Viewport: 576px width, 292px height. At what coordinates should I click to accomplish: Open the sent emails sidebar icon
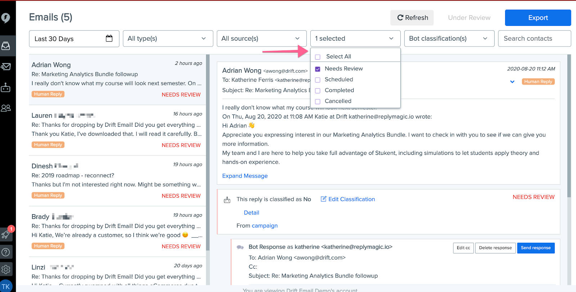pyautogui.click(x=6, y=67)
